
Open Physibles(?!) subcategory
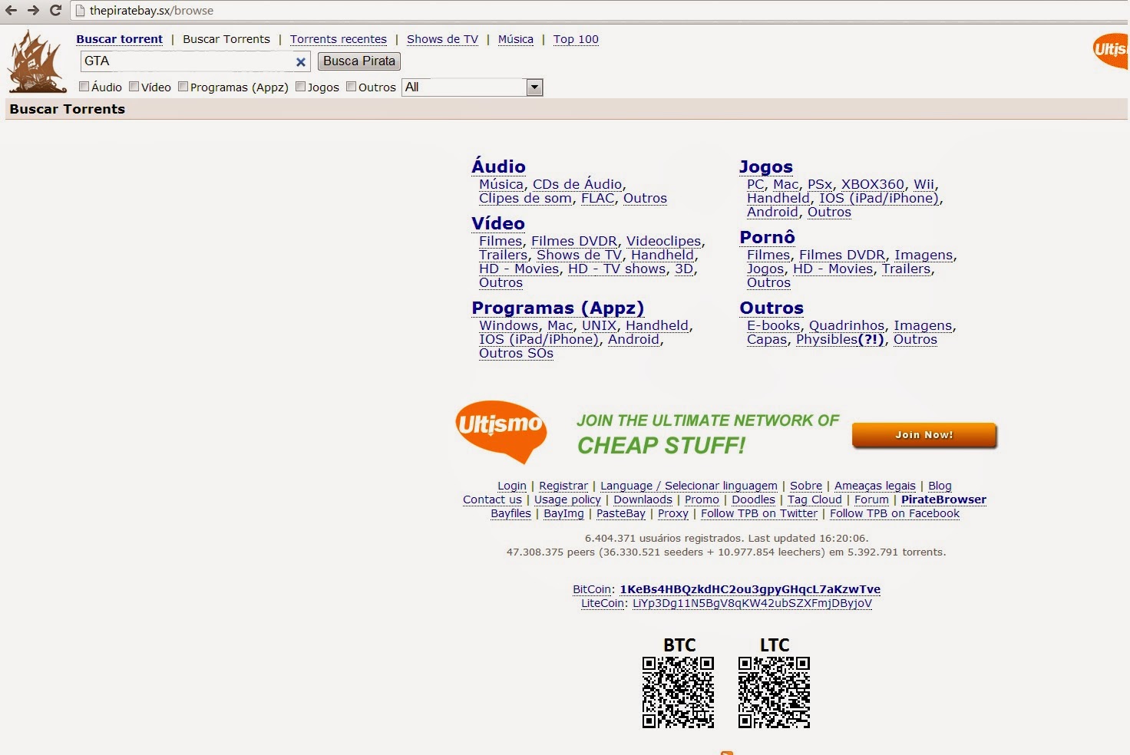click(x=840, y=339)
